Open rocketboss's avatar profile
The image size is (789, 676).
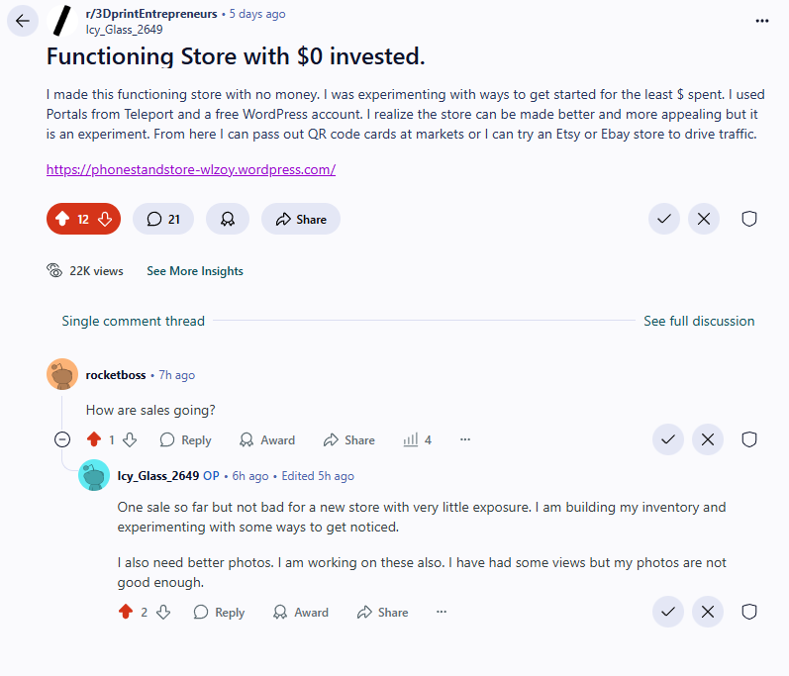point(62,374)
